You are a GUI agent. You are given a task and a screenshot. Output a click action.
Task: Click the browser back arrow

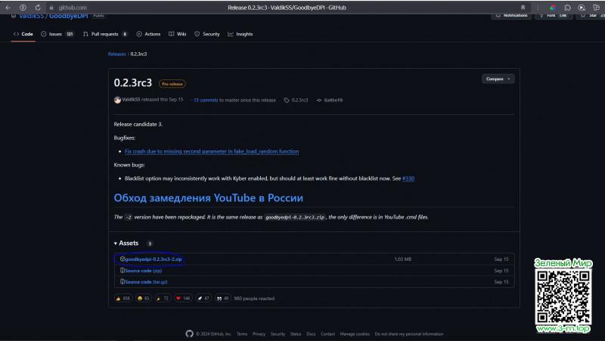(x=8, y=8)
